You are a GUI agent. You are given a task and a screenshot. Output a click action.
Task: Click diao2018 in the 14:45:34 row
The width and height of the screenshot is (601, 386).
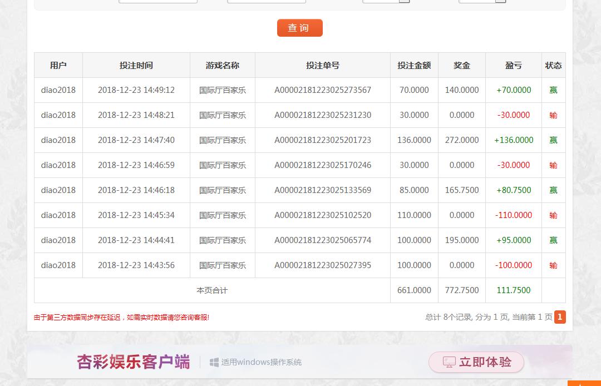[x=58, y=215]
